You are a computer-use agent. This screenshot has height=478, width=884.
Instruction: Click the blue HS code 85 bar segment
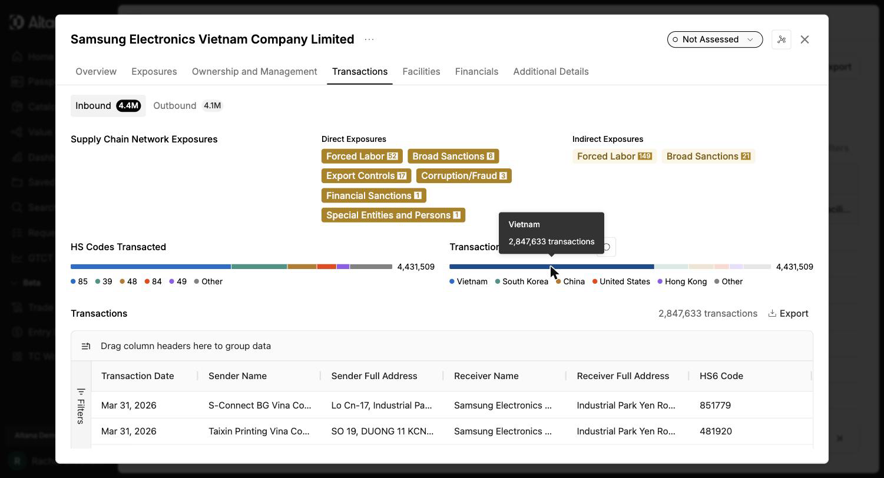click(151, 267)
